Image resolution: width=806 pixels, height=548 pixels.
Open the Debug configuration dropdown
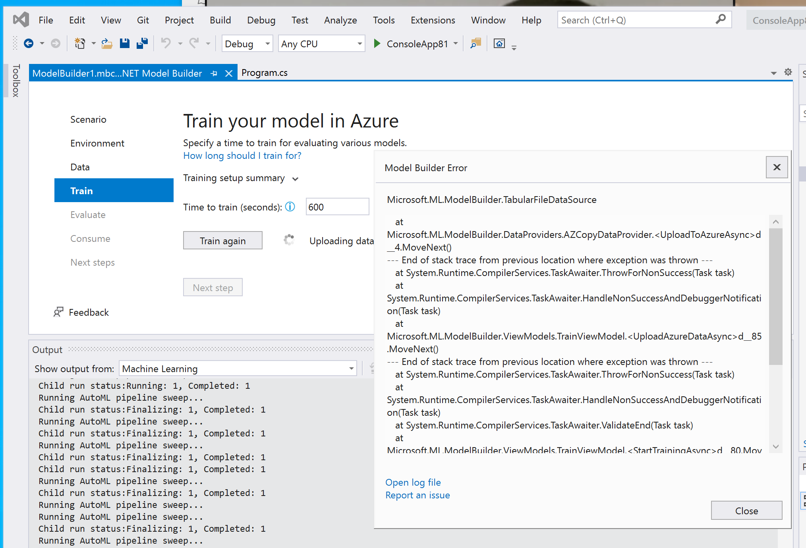[247, 44]
